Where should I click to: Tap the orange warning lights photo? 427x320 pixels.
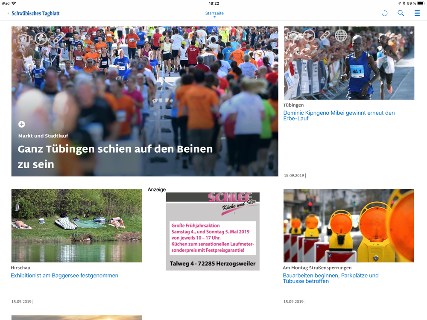coord(348,226)
